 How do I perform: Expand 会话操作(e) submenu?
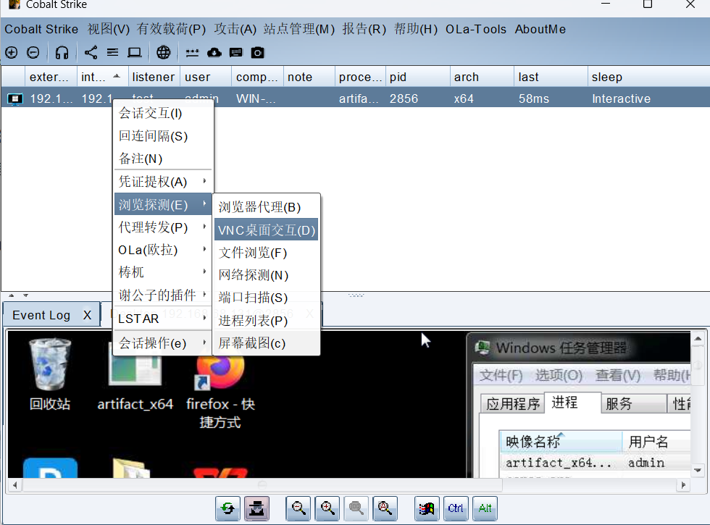click(x=163, y=343)
